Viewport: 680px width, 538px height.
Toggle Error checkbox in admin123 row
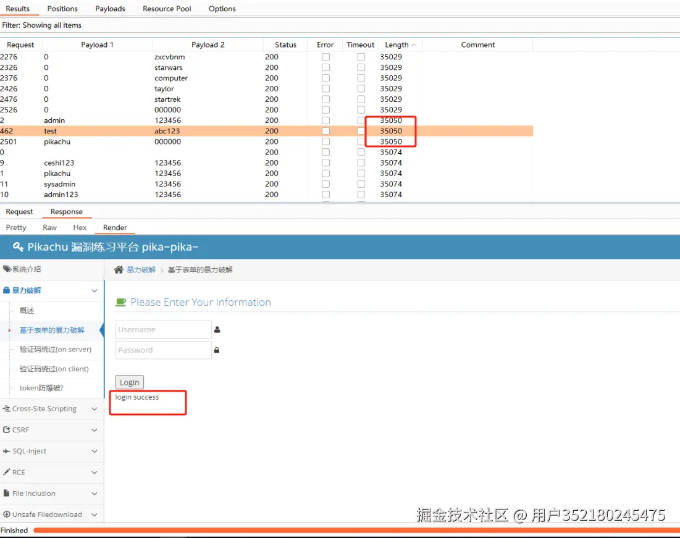click(x=325, y=195)
